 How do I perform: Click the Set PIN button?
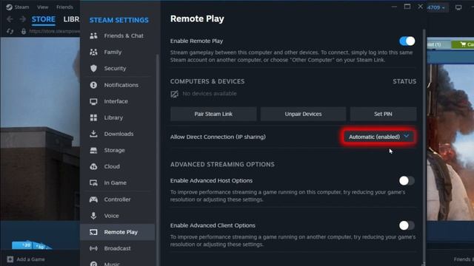[383, 114]
